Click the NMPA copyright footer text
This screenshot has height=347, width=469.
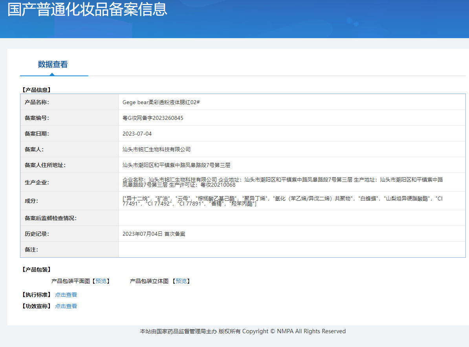click(243, 331)
